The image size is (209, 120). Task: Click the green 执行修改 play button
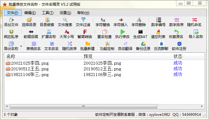(x=122, y=32)
